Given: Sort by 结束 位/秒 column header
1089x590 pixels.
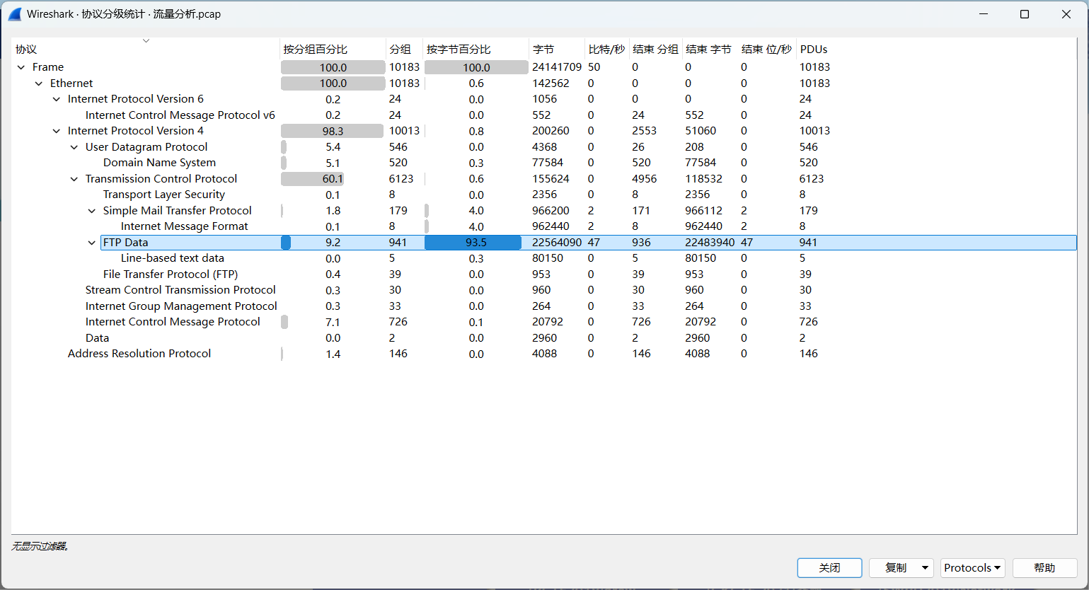Looking at the screenshot, I should click(766, 49).
